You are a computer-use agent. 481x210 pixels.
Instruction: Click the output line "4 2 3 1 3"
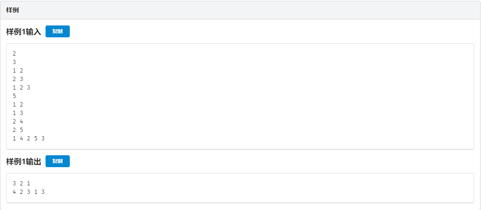tap(29, 192)
